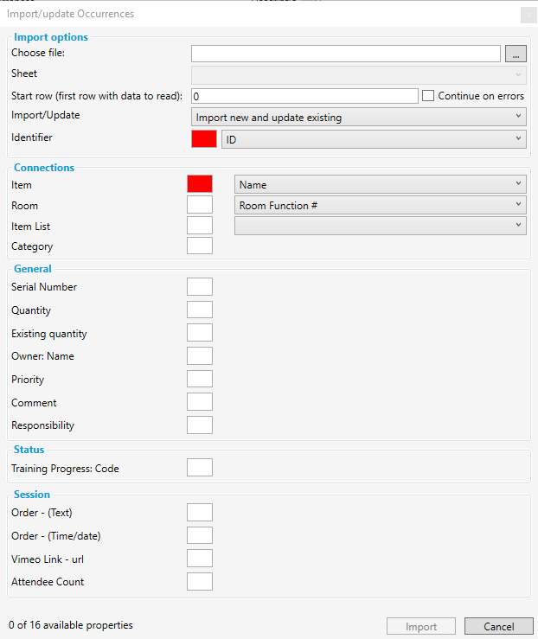Screen dimensions: 538x639
Task: Expand the Room Function # dropdown
Action: pyautogui.click(x=380, y=205)
